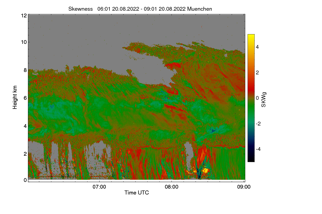This screenshot has height=214, width=322.
Task: Click the colorbar value -4
Action: (x=258, y=149)
